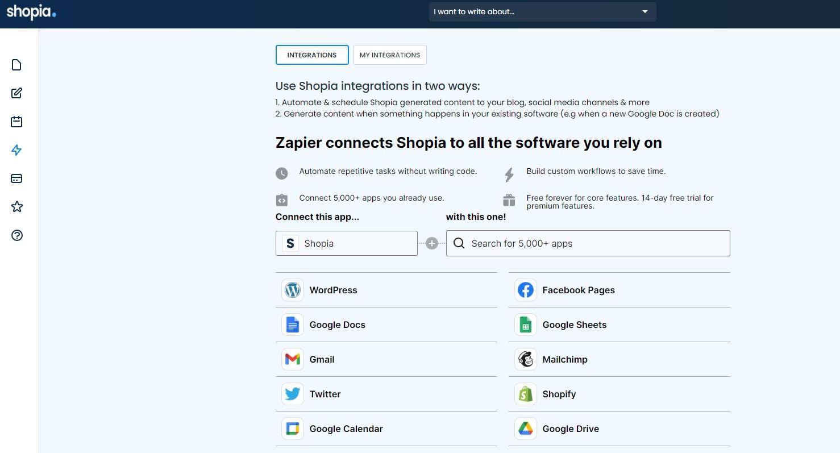
Task: Click 'Use Shopia integrations in two ways:' heading
Action: tap(378, 86)
